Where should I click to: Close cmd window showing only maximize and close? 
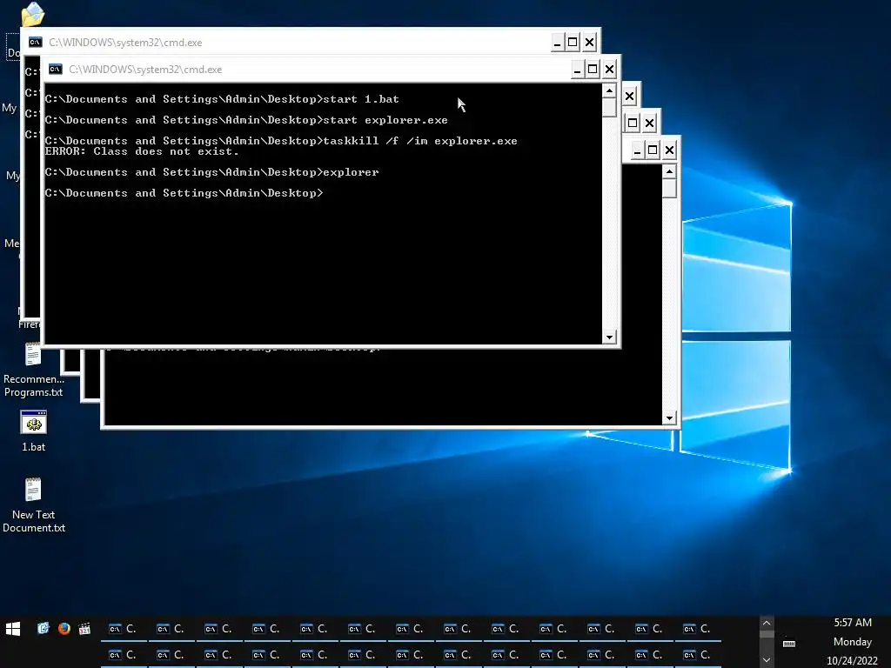pos(649,123)
